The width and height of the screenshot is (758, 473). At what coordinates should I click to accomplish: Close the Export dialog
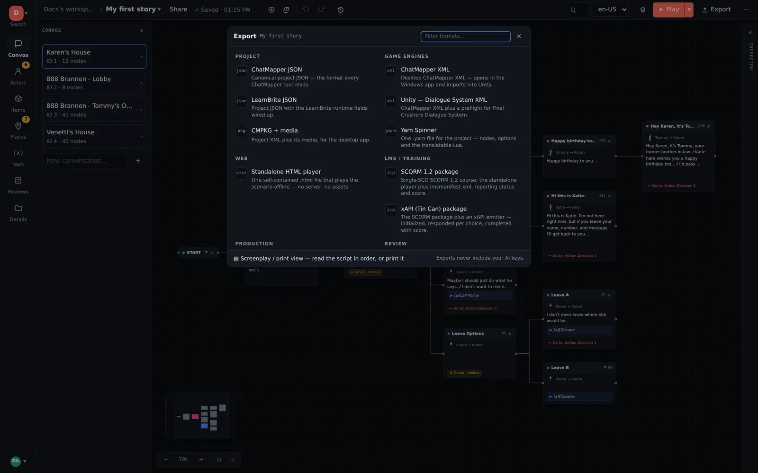click(519, 36)
